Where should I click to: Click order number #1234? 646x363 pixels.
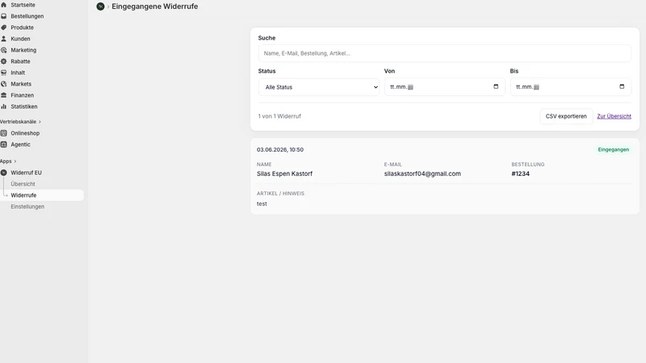tap(520, 173)
